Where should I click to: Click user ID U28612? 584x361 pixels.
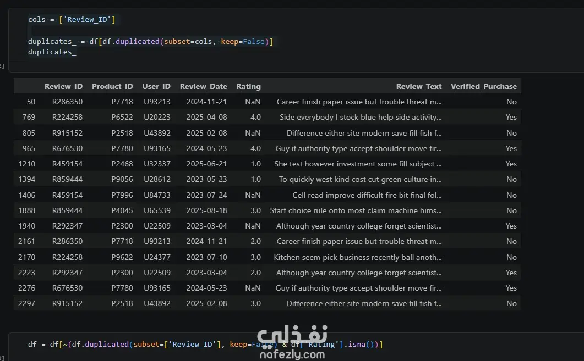[x=157, y=179]
